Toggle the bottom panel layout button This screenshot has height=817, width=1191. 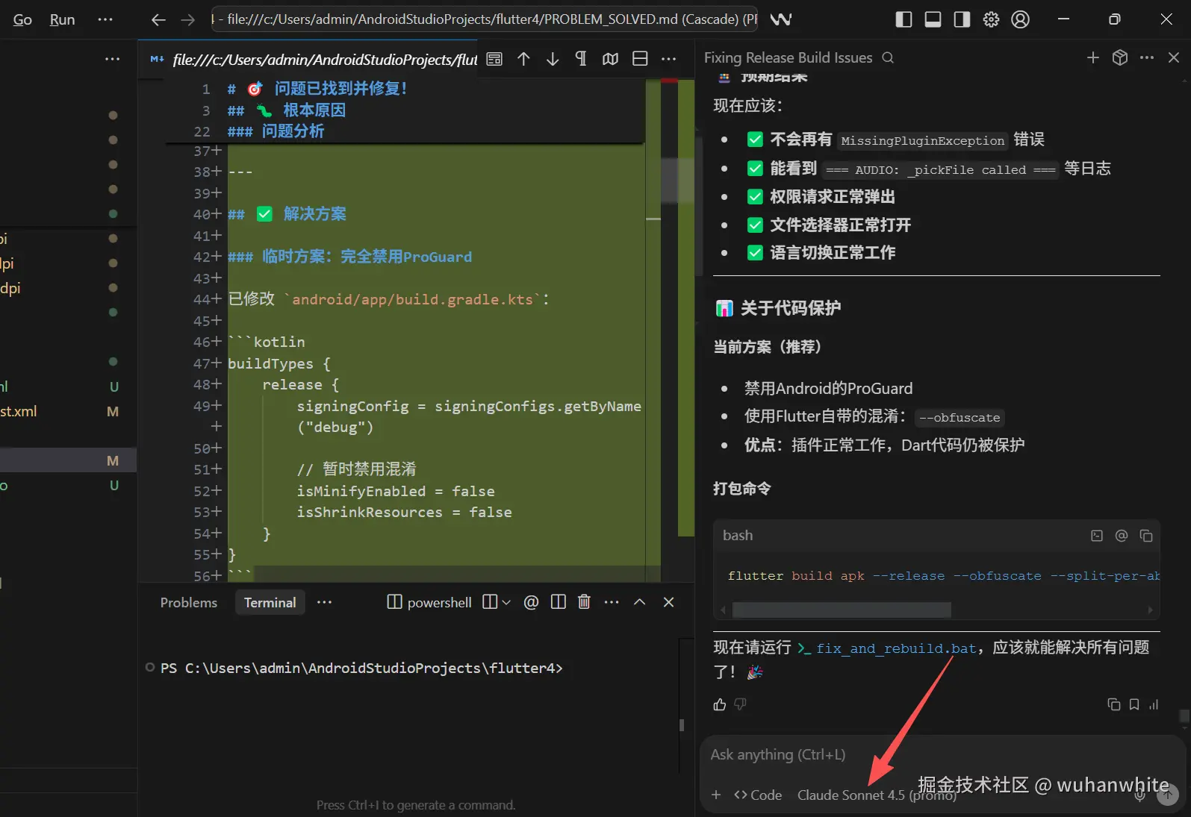coord(933,19)
